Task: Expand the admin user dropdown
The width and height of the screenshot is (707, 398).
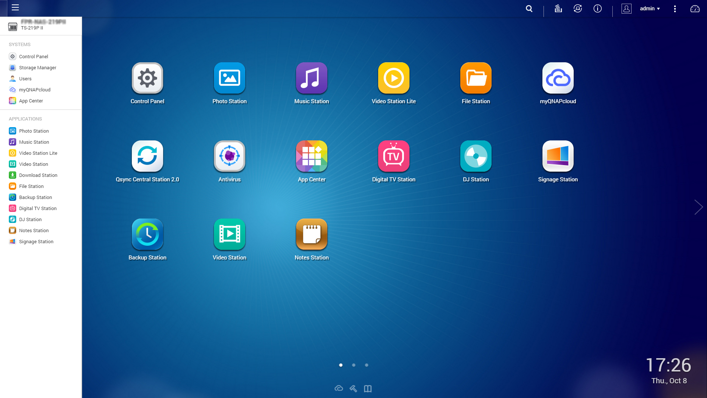Action: 650,8
